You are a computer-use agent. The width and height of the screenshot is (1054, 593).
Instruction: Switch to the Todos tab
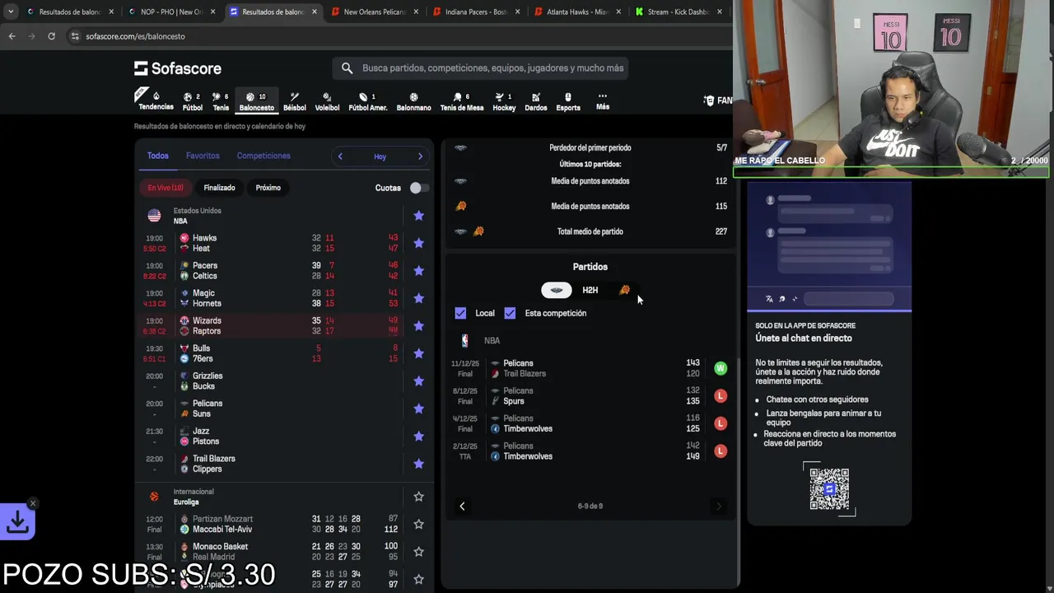[157, 156]
